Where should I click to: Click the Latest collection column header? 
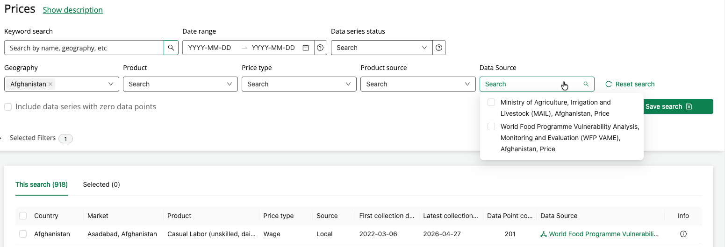coord(451,216)
